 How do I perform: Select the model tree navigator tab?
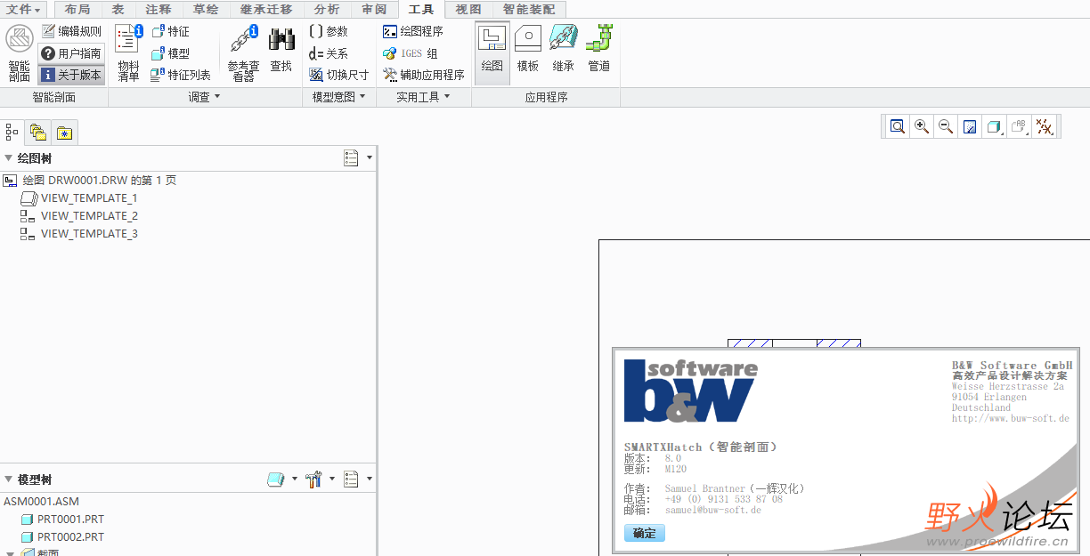(x=12, y=133)
